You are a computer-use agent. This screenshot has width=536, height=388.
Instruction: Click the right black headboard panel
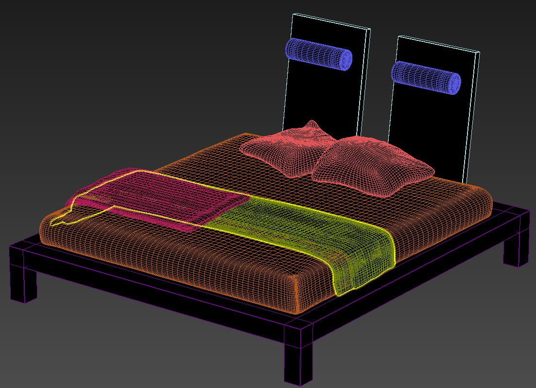tap(432, 122)
